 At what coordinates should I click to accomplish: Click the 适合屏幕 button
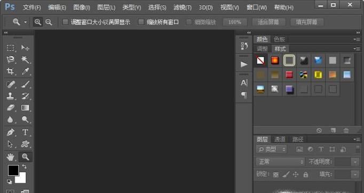(268, 22)
